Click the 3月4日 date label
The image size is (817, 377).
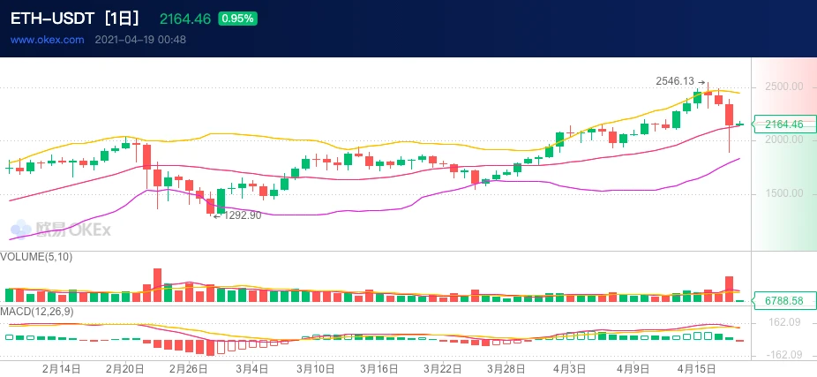tap(252, 369)
